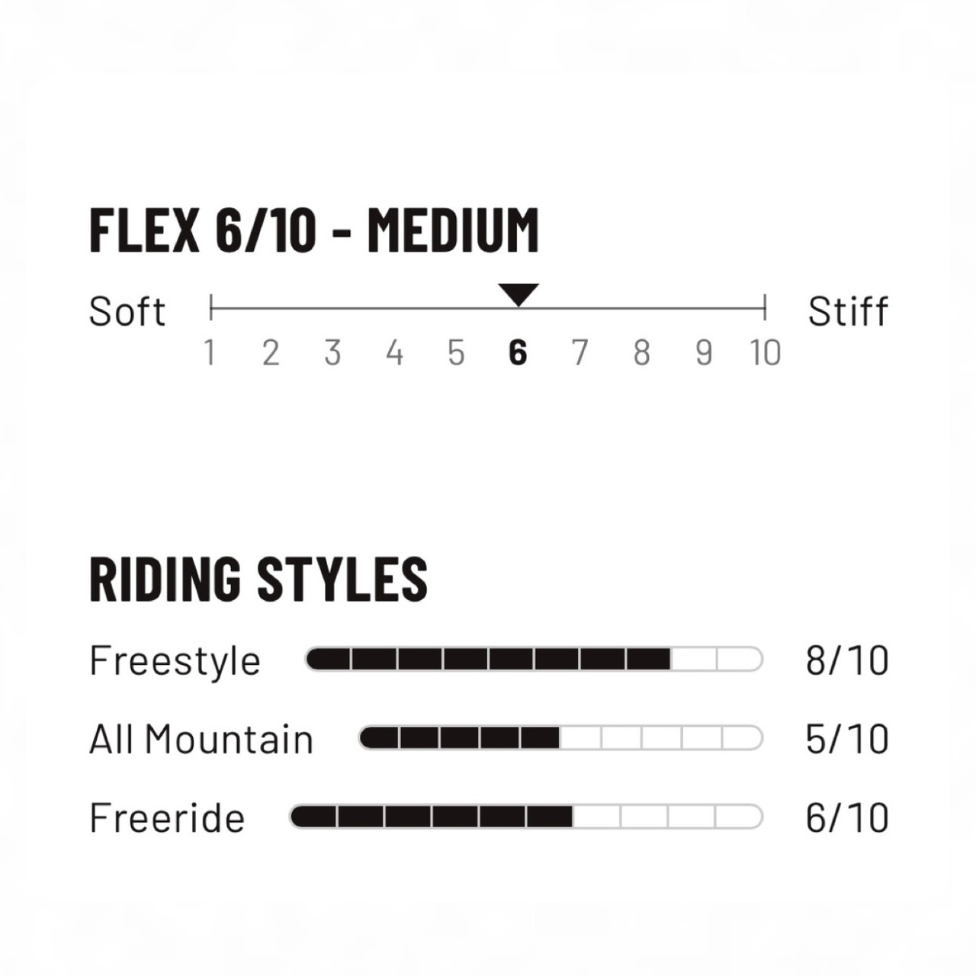Click the flex scale horizontal line
This screenshot has height=976, width=976.
click(488, 309)
